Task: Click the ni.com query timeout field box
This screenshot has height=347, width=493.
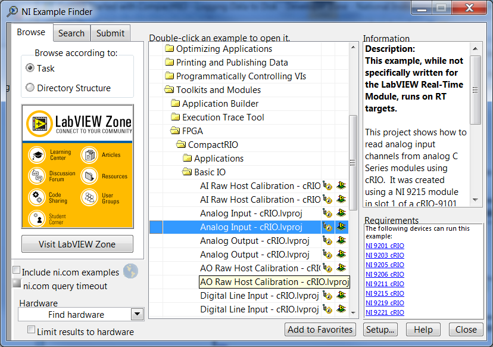Action: point(16,283)
